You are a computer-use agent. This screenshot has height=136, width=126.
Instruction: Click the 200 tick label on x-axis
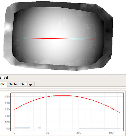[79, 133]
